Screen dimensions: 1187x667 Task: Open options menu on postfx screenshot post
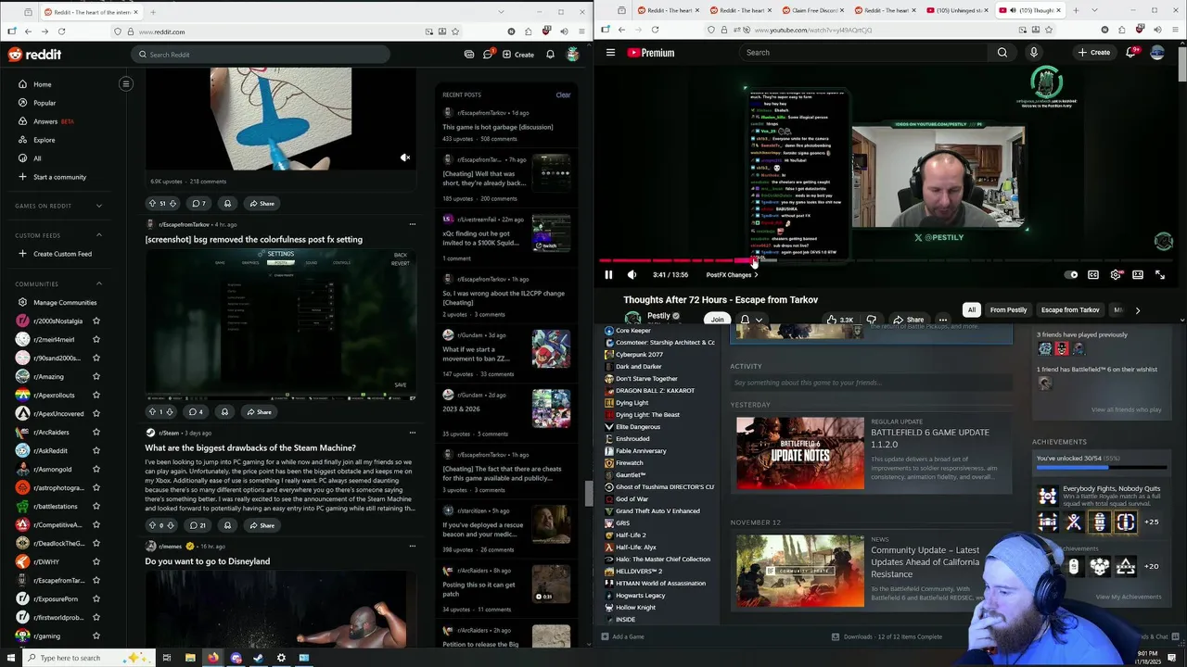[x=413, y=224]
